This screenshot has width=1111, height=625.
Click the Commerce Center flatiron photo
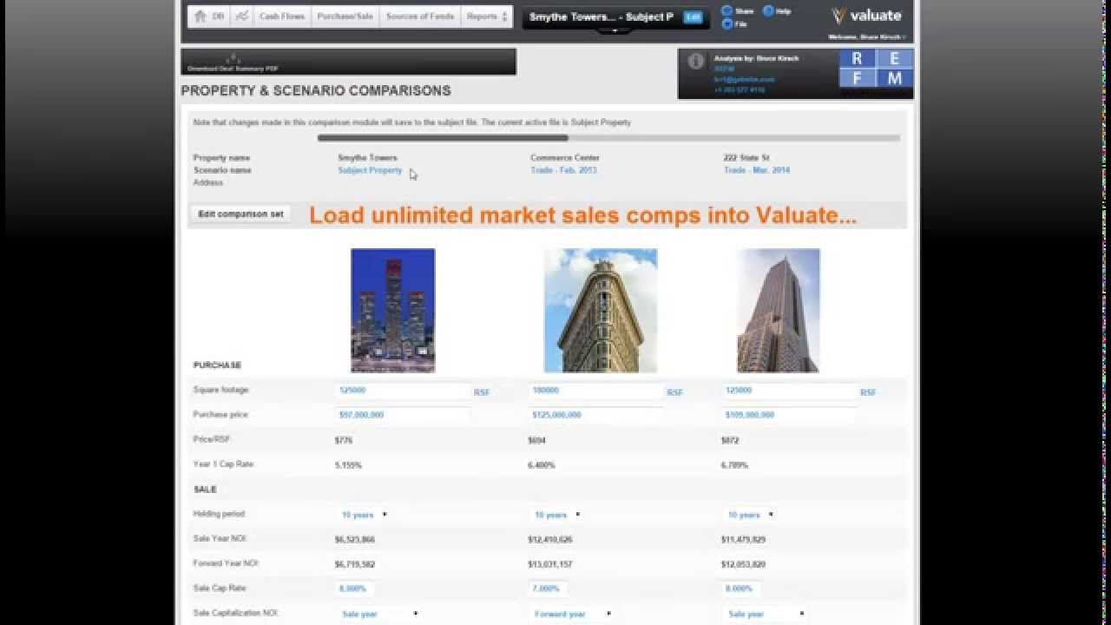pos(601,311)
